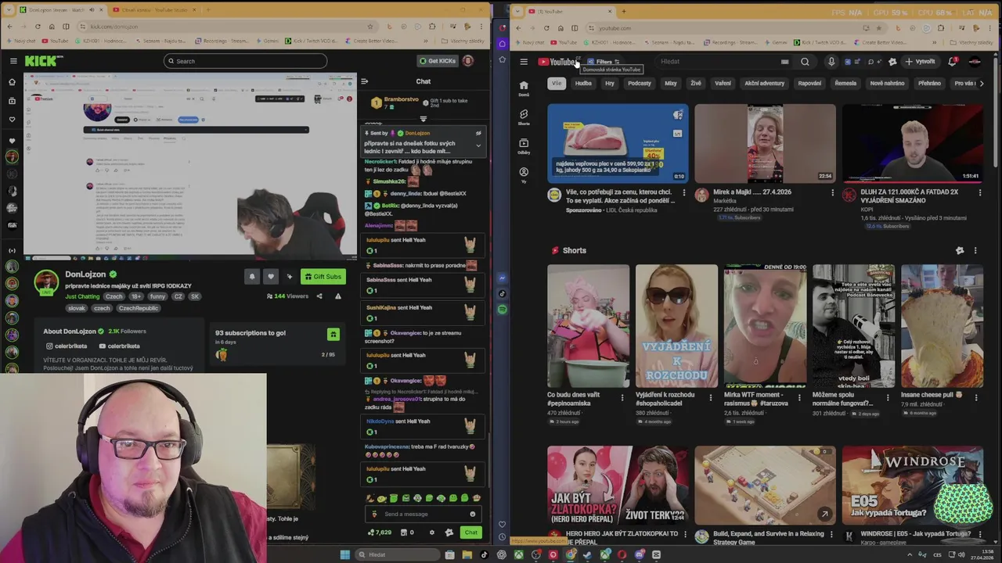
Task: Select the Akční adventury chip
Action: 764,83
